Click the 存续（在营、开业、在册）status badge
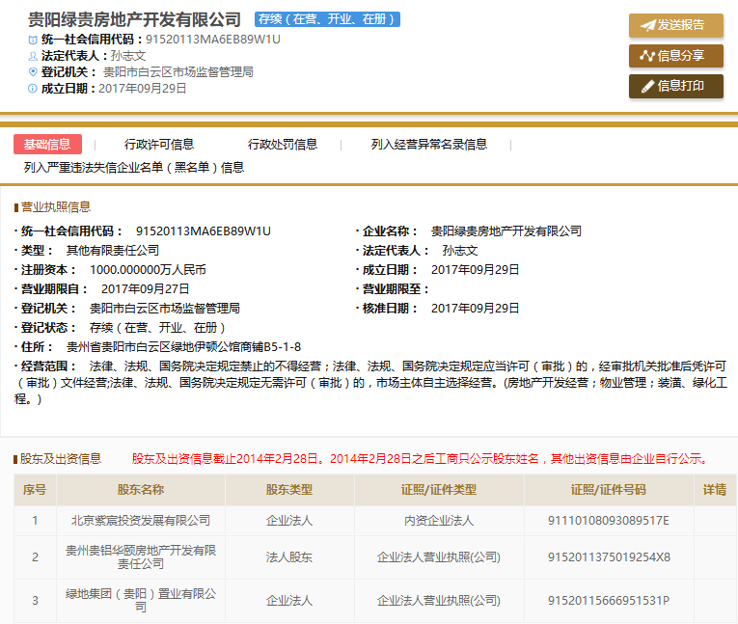 (x=327, y=19)
